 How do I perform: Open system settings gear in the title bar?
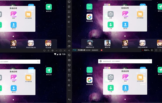[x=52, y=51]
